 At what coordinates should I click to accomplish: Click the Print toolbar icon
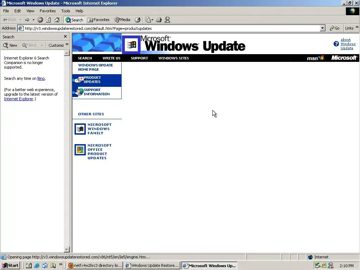pyautogui.click(x=159, y=20)
